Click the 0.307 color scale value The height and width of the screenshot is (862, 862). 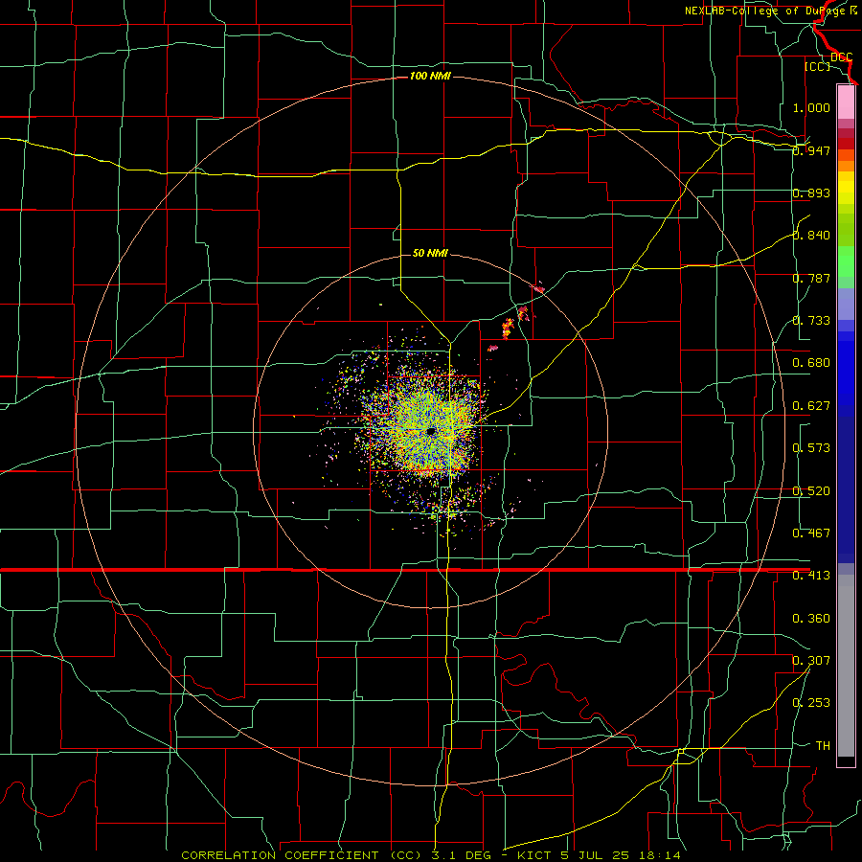811,661
